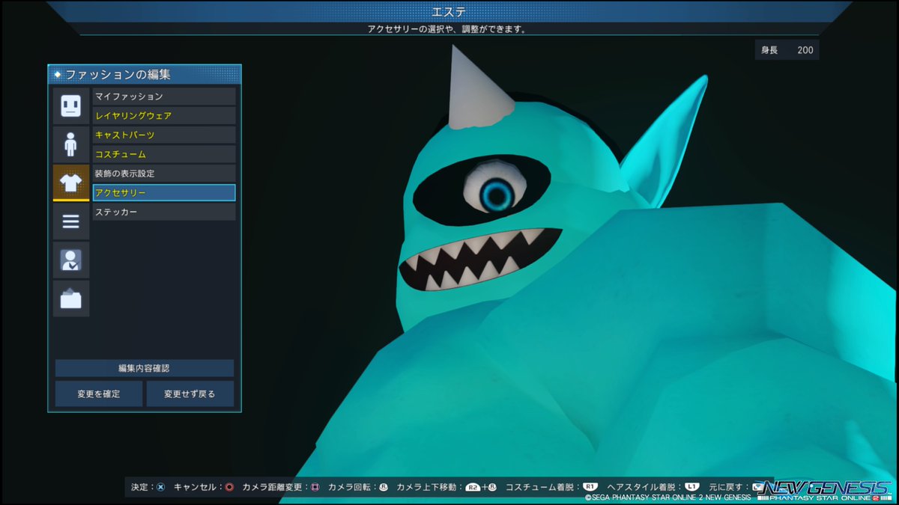
Task: Click the エステ title text
Action: tap(449, 12)
